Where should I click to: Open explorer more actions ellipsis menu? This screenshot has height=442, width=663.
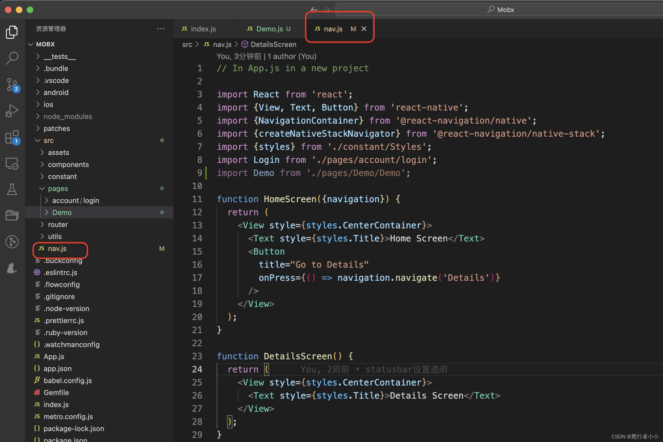point(161,29)
